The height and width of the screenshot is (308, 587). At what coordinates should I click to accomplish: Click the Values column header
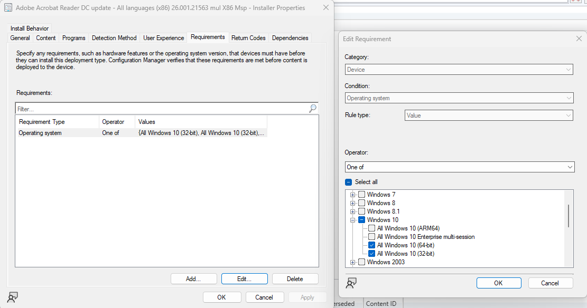click(x=201, y=122)
